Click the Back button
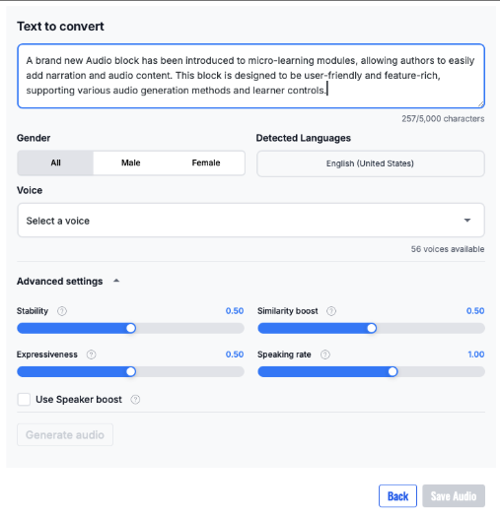The image size is (500, 516). [x=397, y=496]
